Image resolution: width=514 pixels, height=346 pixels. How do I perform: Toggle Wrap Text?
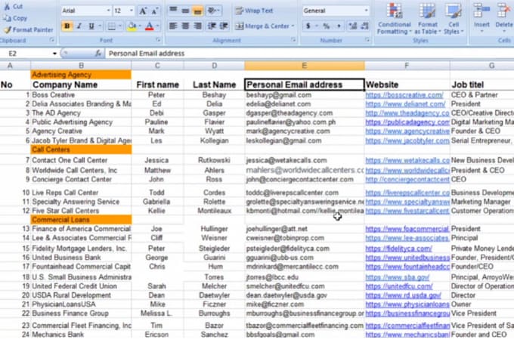point(255,11)
